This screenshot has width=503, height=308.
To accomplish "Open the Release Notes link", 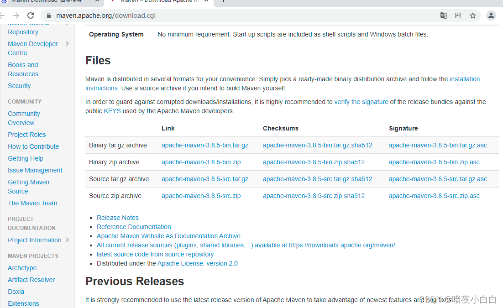I will (118, 218).
